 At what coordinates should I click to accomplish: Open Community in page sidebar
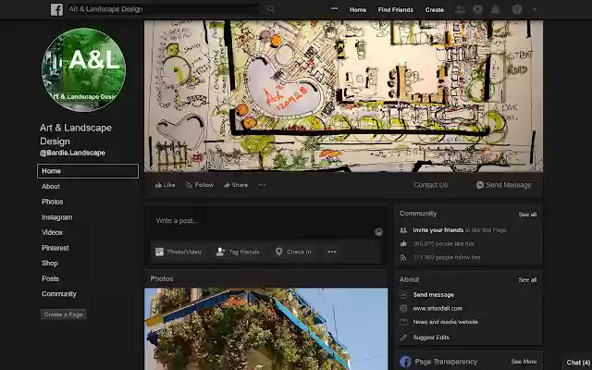click(59, 294)
